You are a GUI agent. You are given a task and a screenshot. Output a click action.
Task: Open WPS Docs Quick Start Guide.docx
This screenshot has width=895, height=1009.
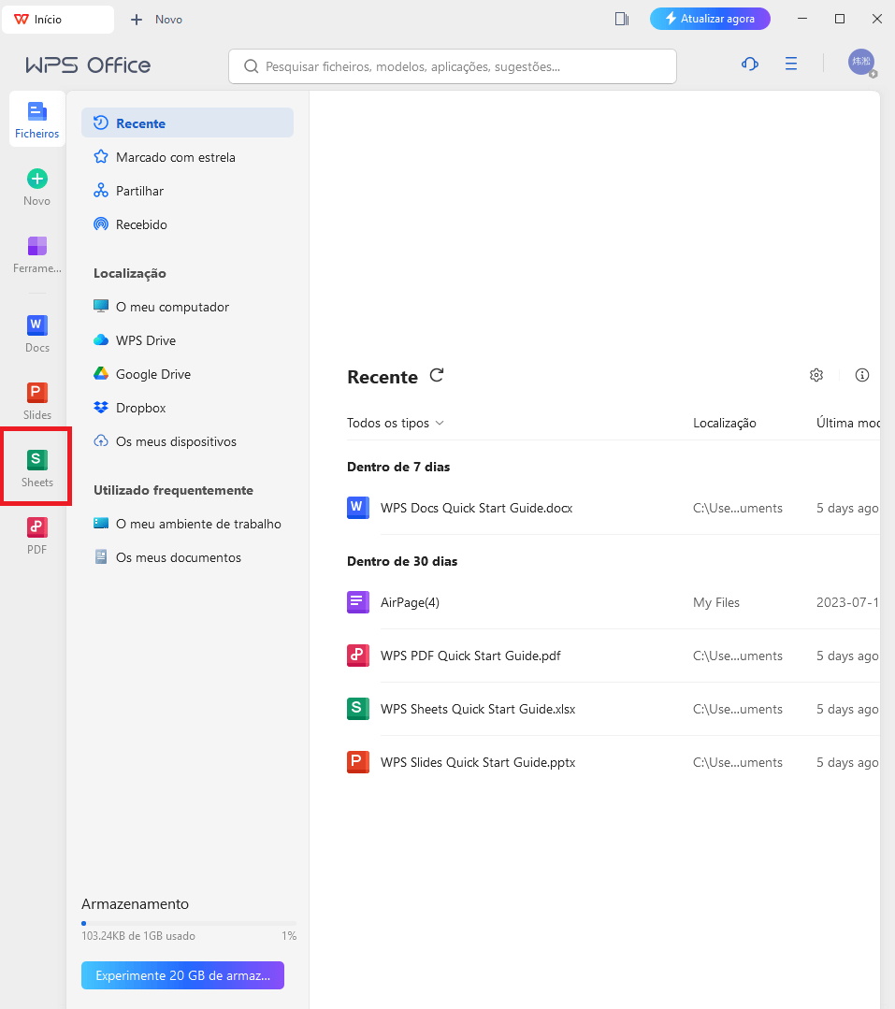(476, 508)
